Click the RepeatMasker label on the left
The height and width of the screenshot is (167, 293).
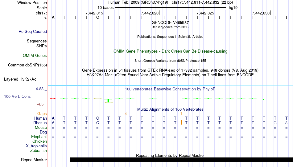point(34,160)
